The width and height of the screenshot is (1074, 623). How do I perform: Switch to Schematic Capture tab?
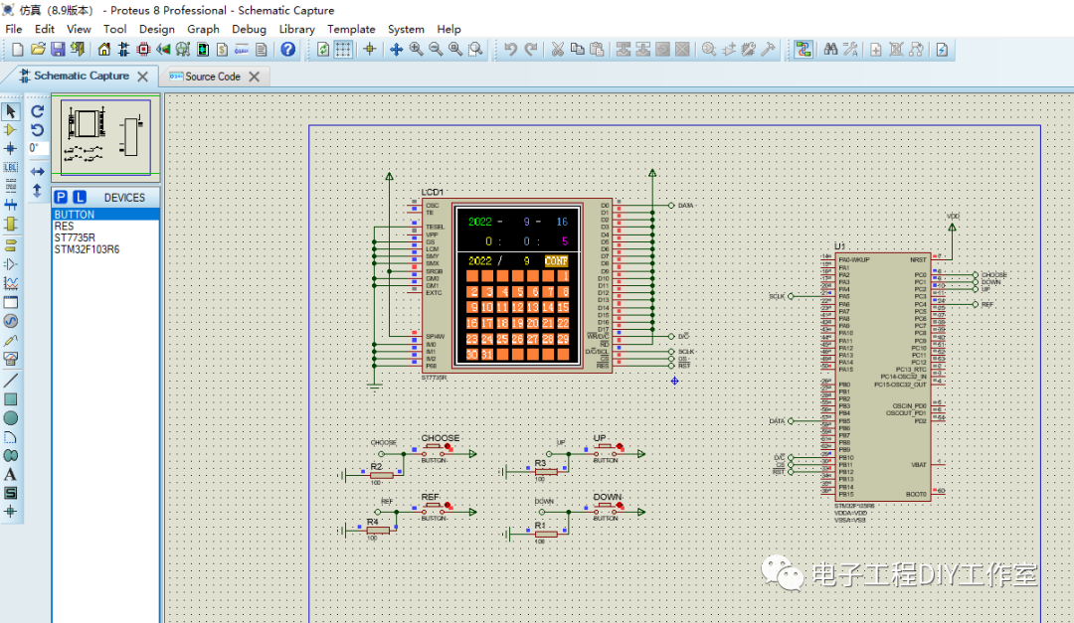(x=82, y=76)
